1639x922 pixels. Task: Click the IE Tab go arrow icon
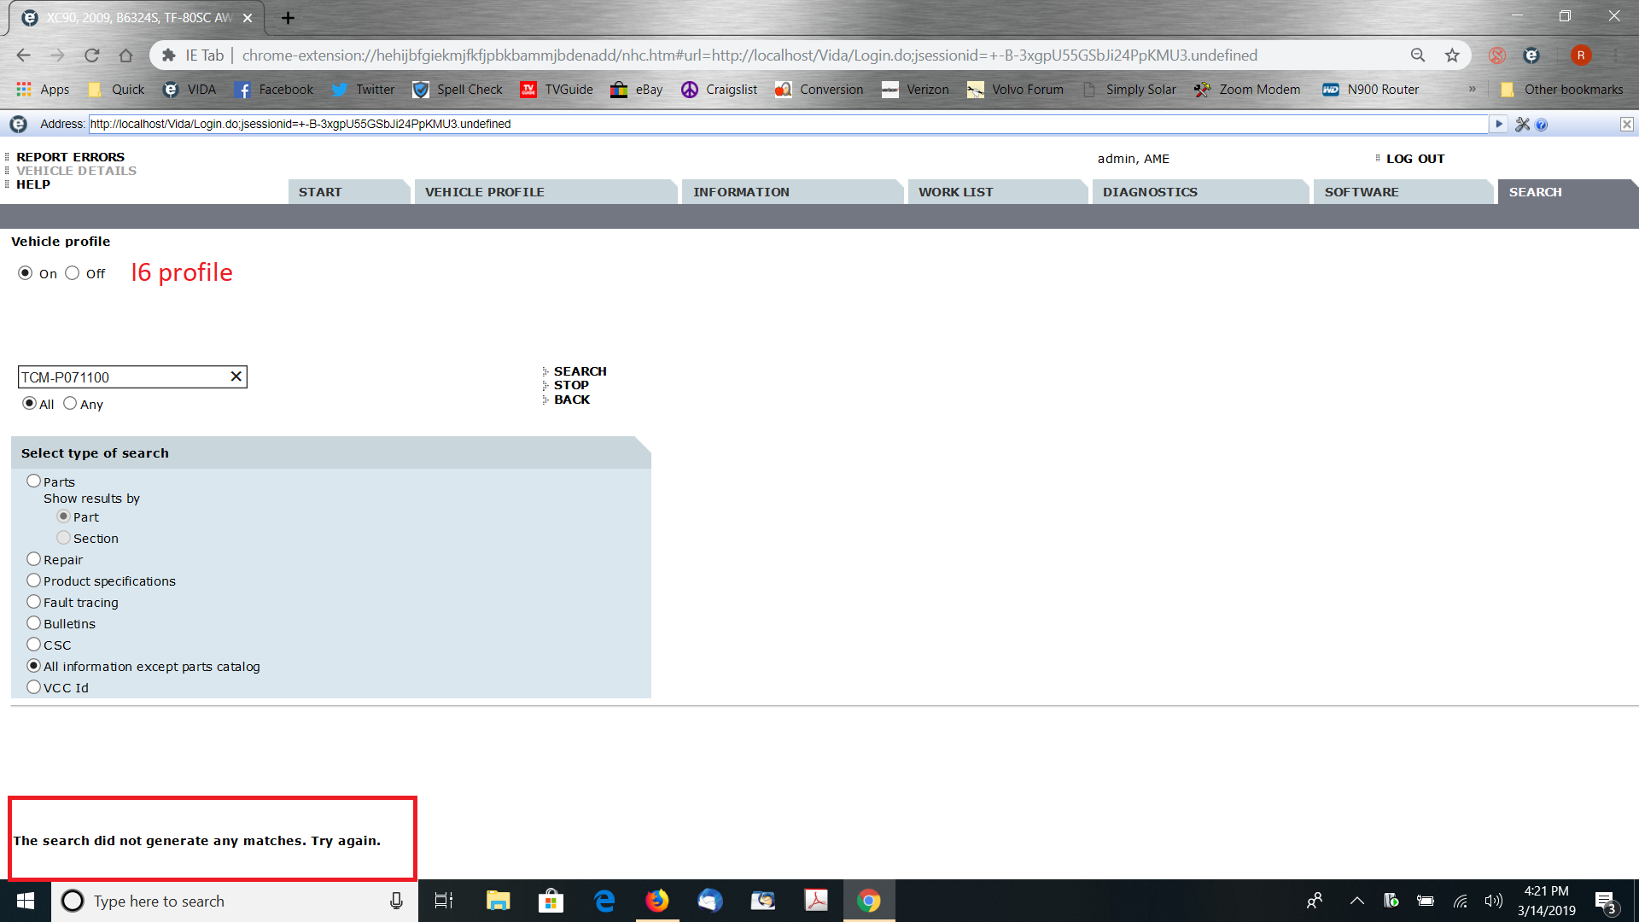coord(1498,124)
